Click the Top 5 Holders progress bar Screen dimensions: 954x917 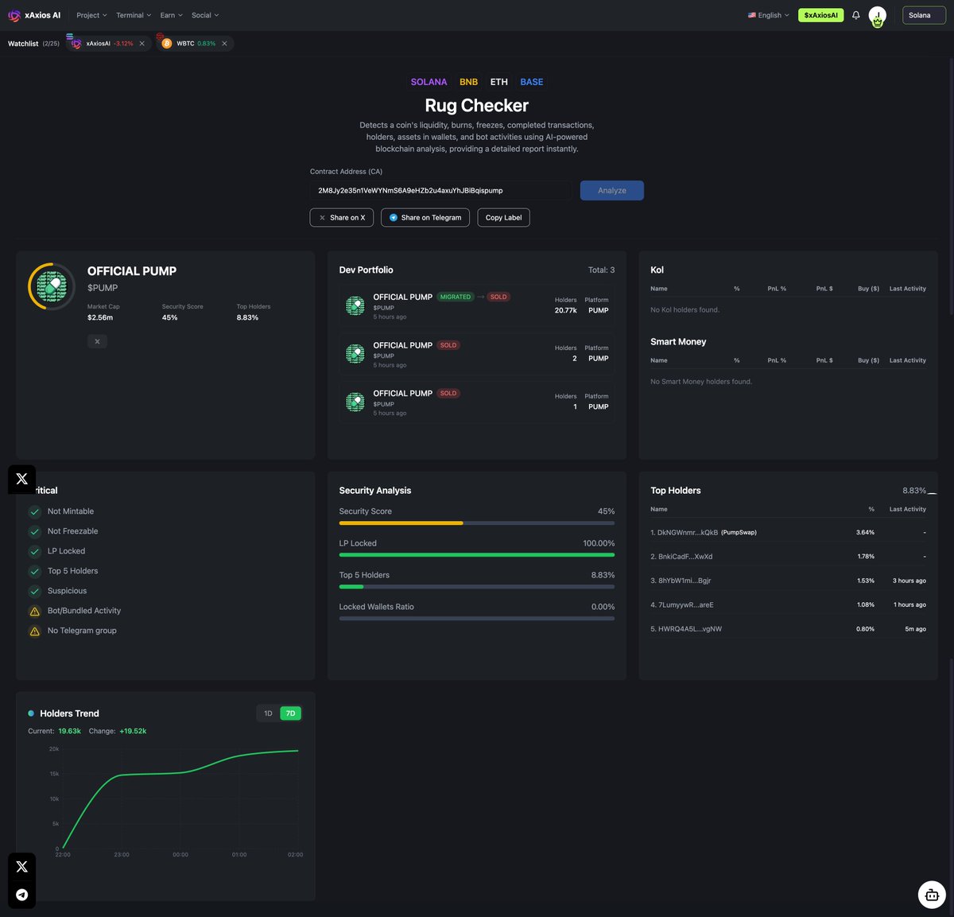(x=477, y=586)
